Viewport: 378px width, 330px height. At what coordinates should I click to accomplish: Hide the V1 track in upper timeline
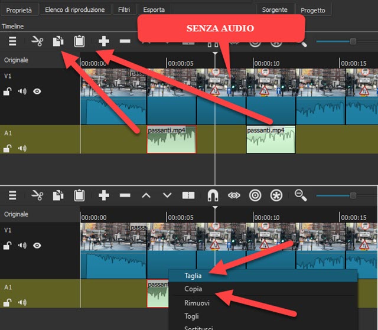[x=37, y=92]
